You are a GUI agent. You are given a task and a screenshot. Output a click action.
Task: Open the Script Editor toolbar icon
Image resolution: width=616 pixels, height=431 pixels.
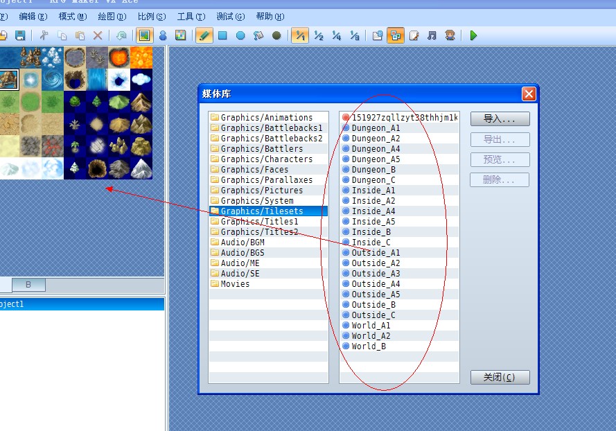click(x=414, y=36)
